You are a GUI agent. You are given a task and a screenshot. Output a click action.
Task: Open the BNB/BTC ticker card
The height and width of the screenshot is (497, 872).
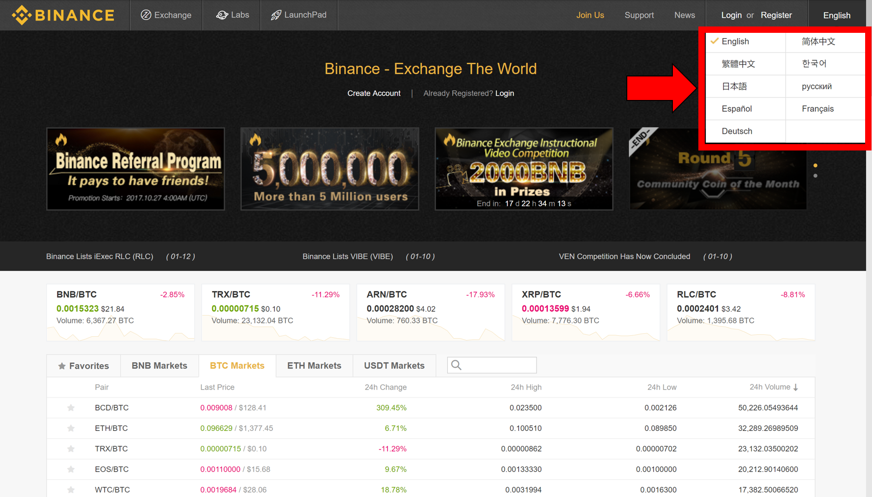121,312
